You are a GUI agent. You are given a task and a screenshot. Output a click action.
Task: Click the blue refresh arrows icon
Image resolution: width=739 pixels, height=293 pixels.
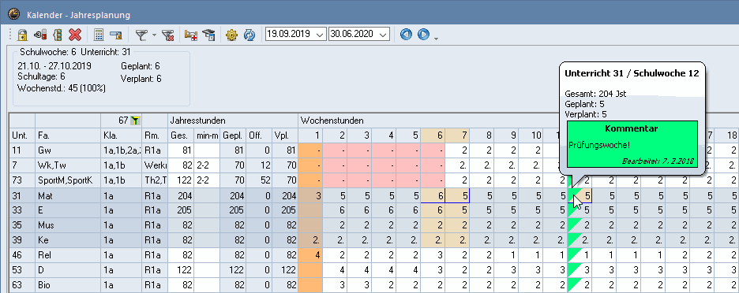click(249, 35)
